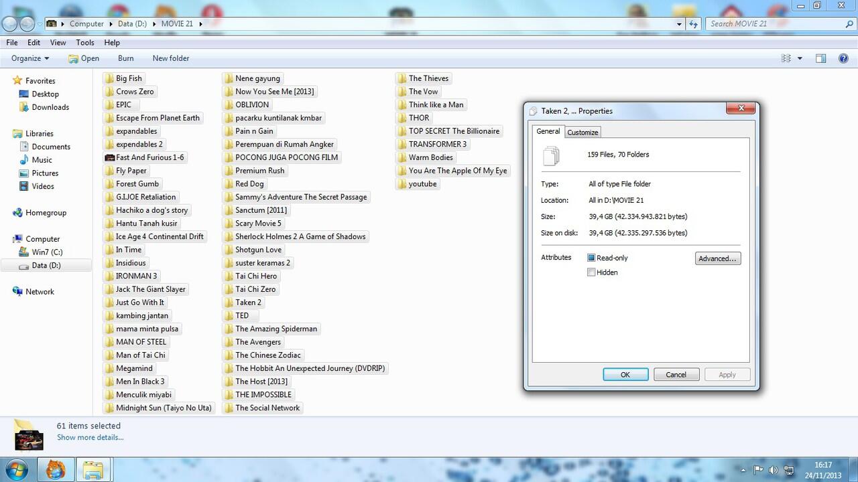Select Favorites star in navigation pane
The height and width of the screenshot is (482, 858).
[17, 81]
